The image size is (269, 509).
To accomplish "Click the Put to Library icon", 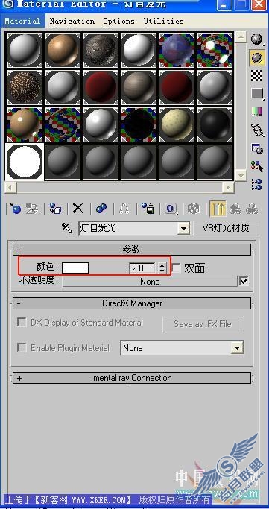I will [x=148, y=208].
